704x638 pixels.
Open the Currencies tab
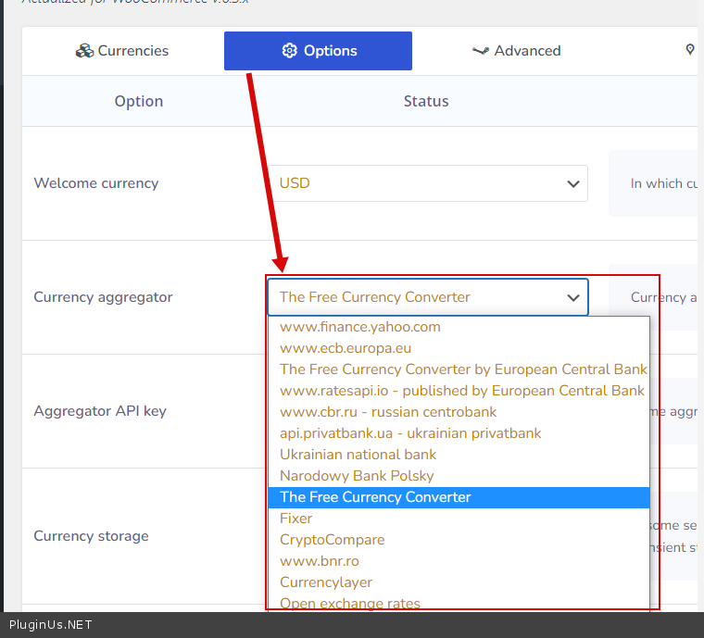122,51
